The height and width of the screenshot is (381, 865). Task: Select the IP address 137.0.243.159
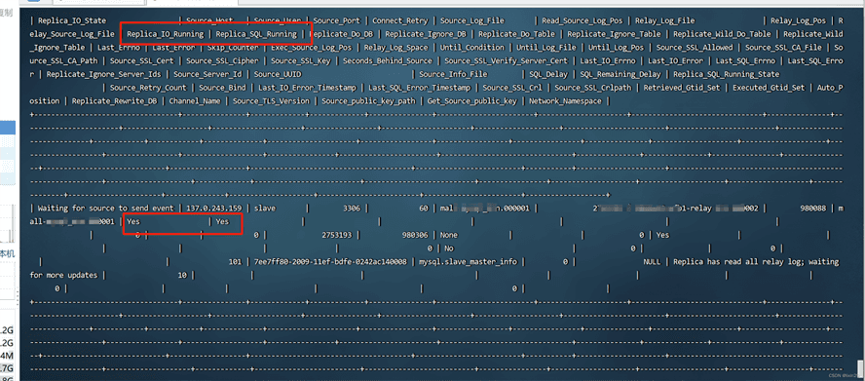coord(214,209)
